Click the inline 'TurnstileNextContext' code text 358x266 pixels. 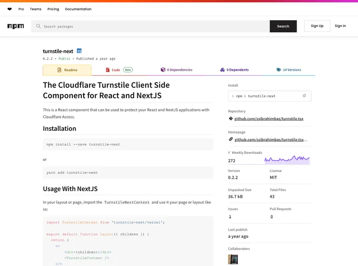pyautogui.click(x=127, y=202)
